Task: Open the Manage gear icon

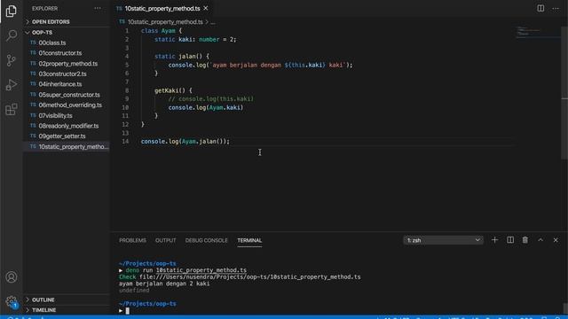Action: coord(12,301)
